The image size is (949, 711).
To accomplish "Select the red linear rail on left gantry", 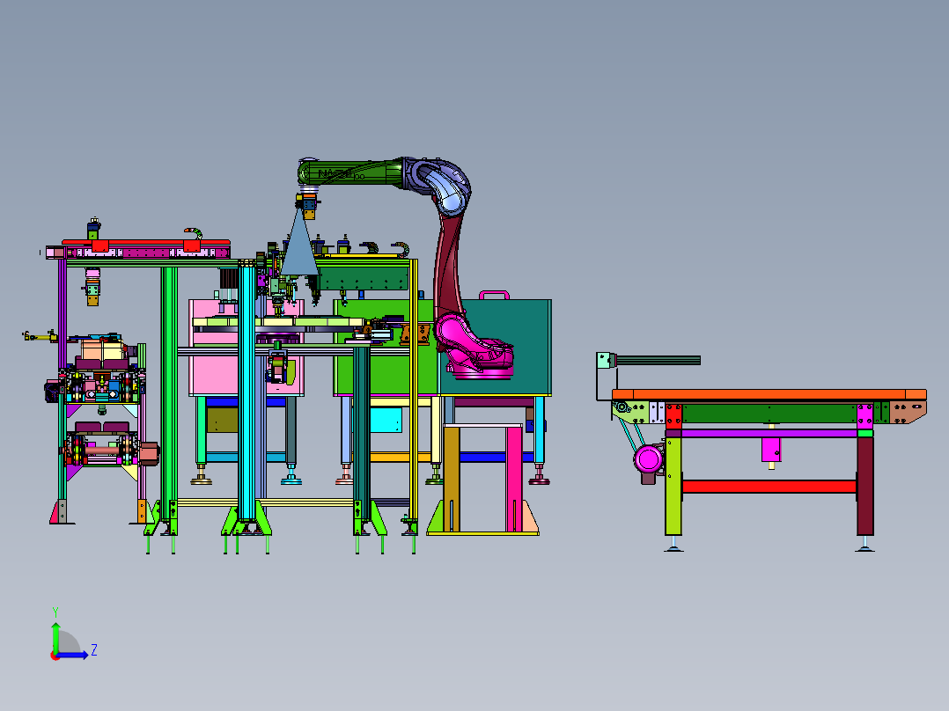I will tap(145, 243).
